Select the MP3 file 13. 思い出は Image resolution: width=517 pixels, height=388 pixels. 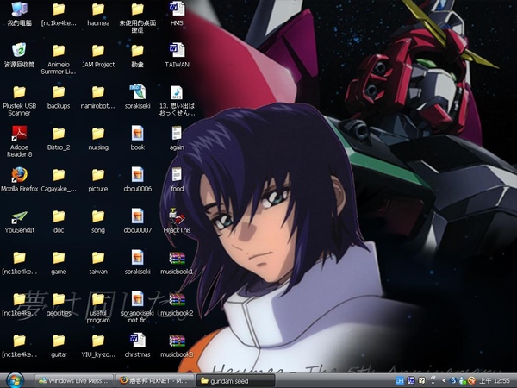[x=177, y=100]
